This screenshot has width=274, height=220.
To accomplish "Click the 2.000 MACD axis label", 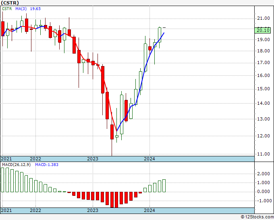I will click(x=263, y=174).
